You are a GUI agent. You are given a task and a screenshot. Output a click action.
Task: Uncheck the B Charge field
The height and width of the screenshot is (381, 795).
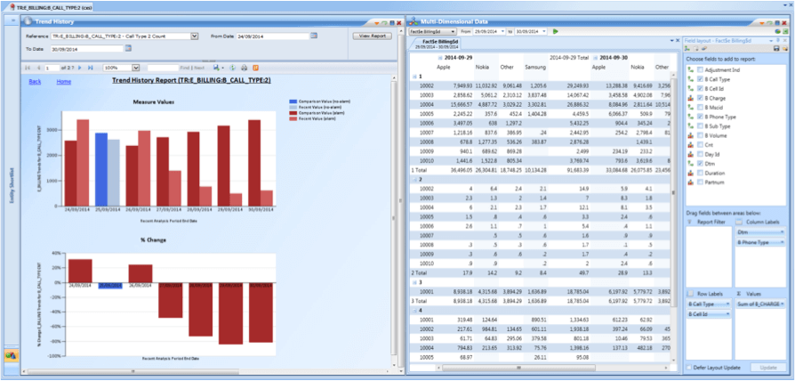point(700,98)
